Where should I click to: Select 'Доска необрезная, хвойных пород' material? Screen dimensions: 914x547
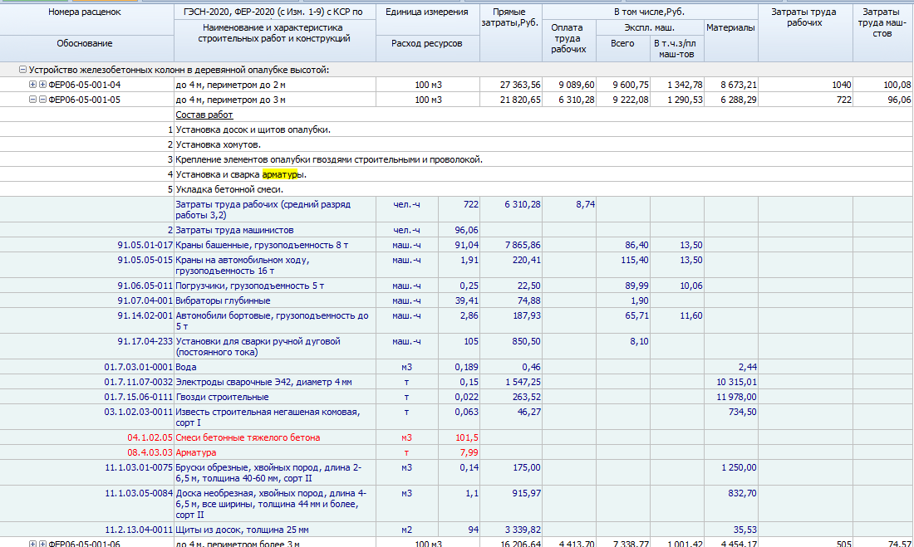[271, 504]
